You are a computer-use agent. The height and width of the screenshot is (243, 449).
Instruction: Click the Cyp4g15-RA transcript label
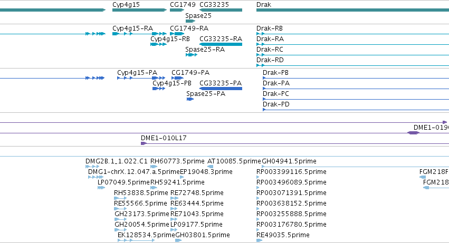132,28
